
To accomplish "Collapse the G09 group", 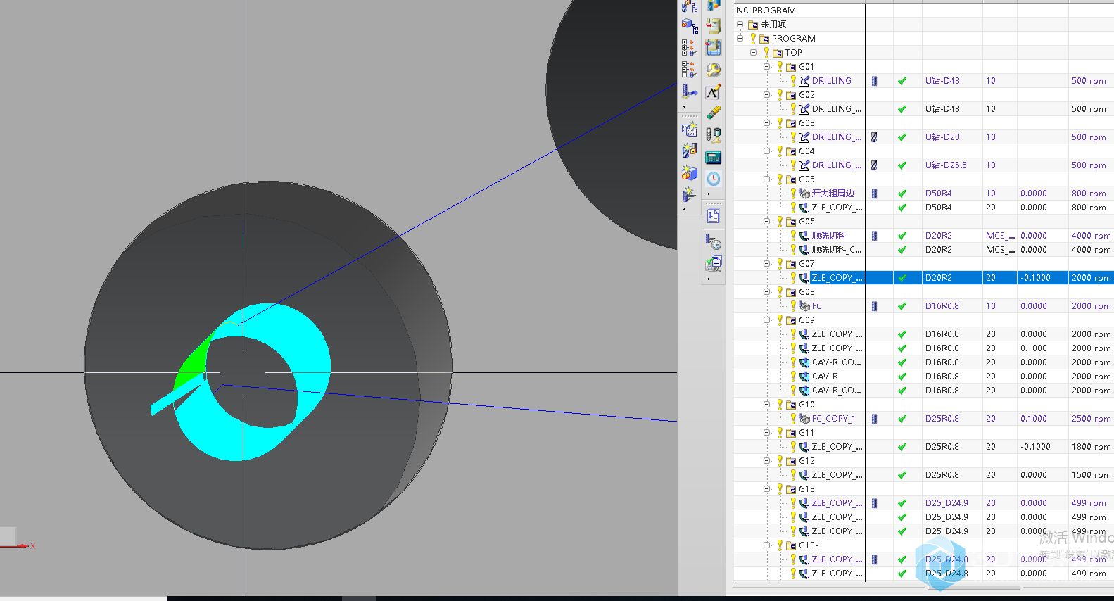I will click(767, 320).
